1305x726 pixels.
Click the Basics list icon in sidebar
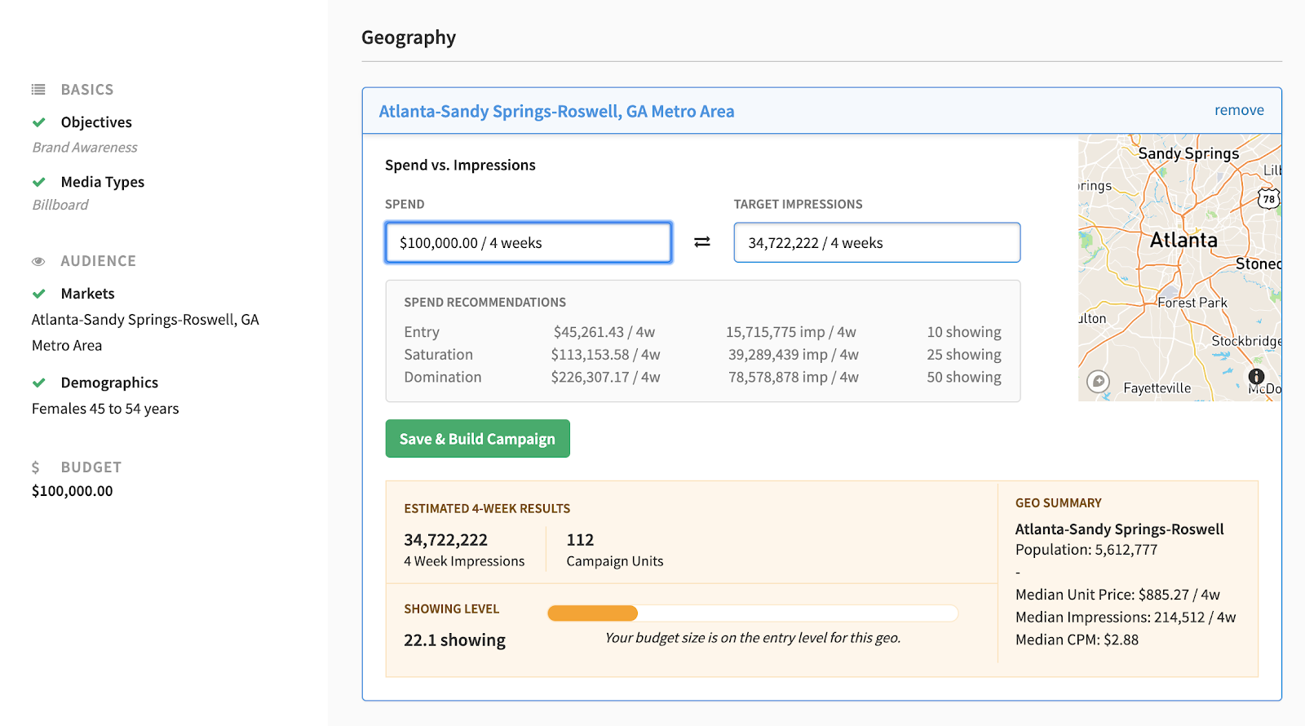pos(38,90)
